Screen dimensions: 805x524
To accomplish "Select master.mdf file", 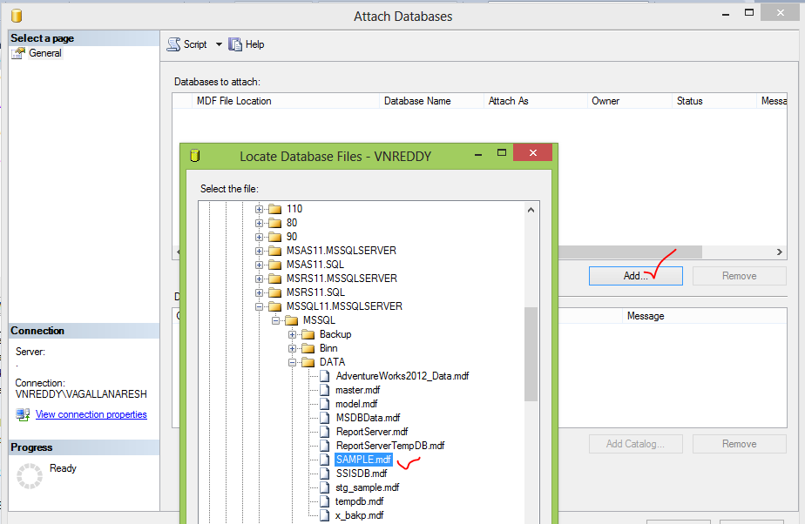I will pyautogui.click(x=358, y=390).
